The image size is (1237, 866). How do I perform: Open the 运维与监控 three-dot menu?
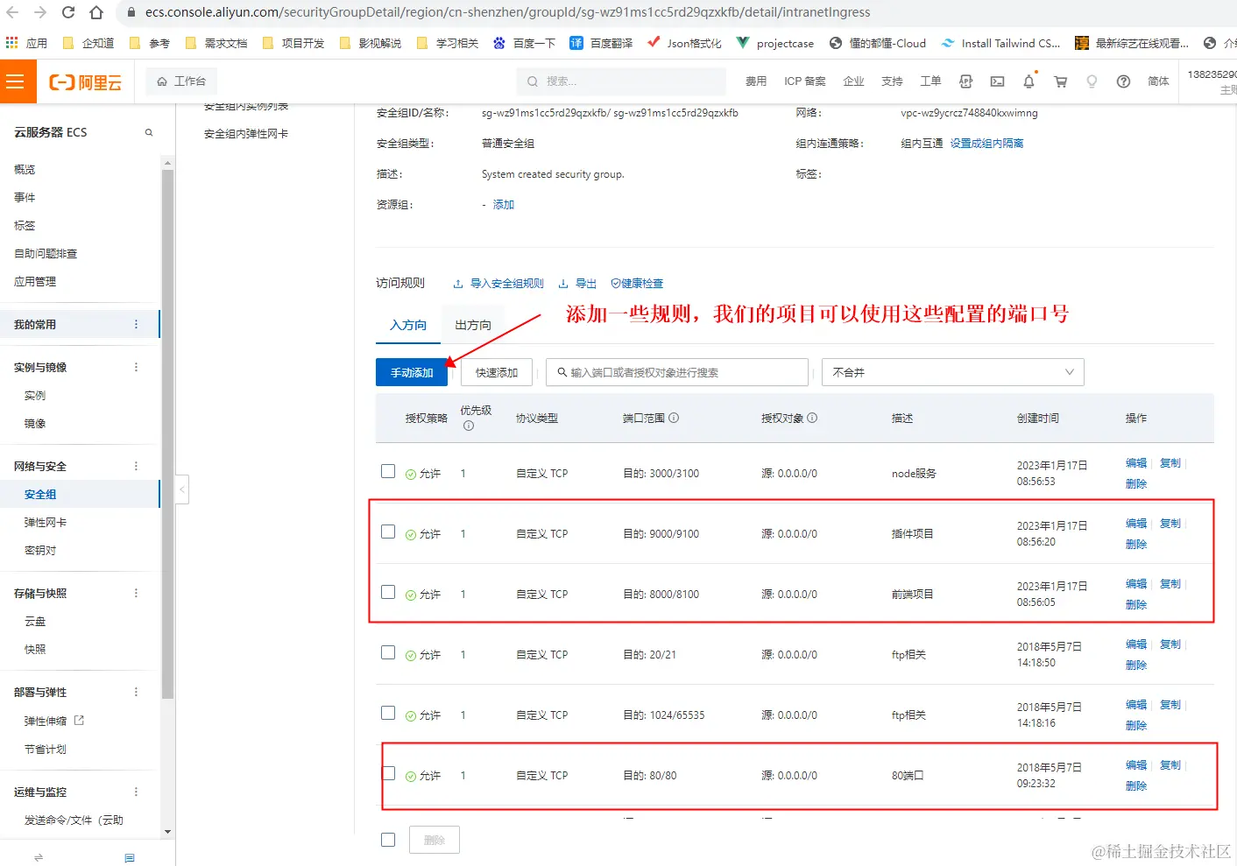136,792
